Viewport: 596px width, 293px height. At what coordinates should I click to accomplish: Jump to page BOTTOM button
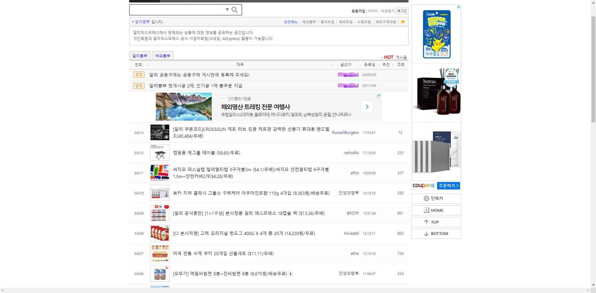coord(436,234)
